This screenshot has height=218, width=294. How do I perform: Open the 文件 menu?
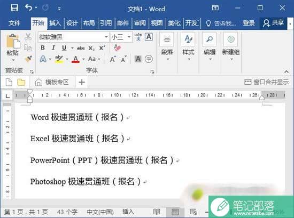click(x=14, y=23)
